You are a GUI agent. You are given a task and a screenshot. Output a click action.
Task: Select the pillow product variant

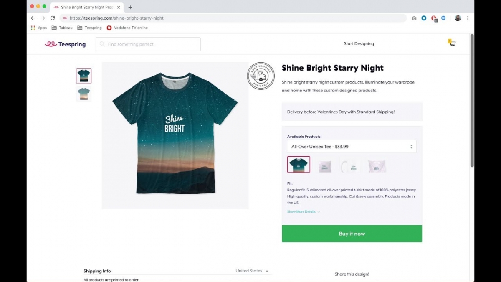click(325, 165)
